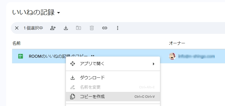This screenshot has width=225, height=106.
Task: Click the 1個選択中 selection label
Action: pyautogui.click(x=33, y=28)
